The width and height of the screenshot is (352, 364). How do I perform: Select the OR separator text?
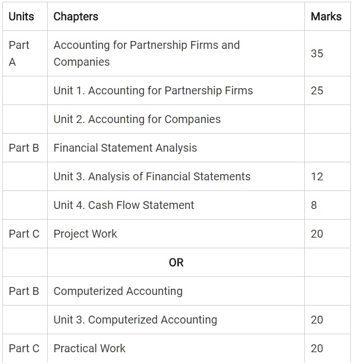point(176,262)
